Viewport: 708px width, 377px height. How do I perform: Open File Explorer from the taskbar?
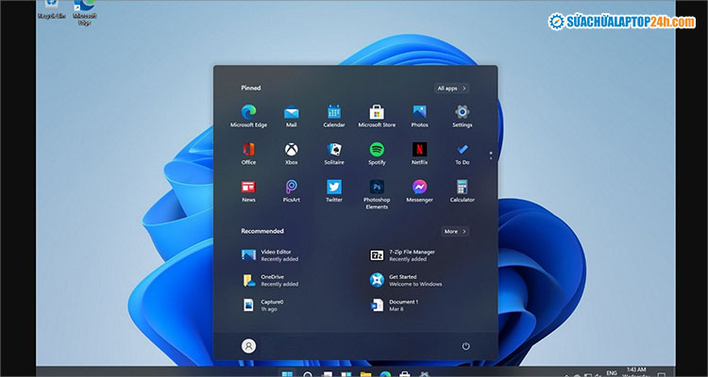click(365, 374)
